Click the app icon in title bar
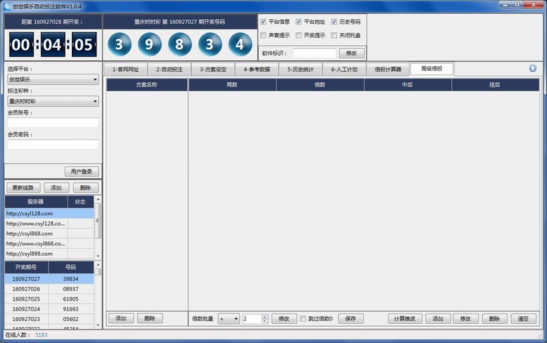 pos(6,5)
